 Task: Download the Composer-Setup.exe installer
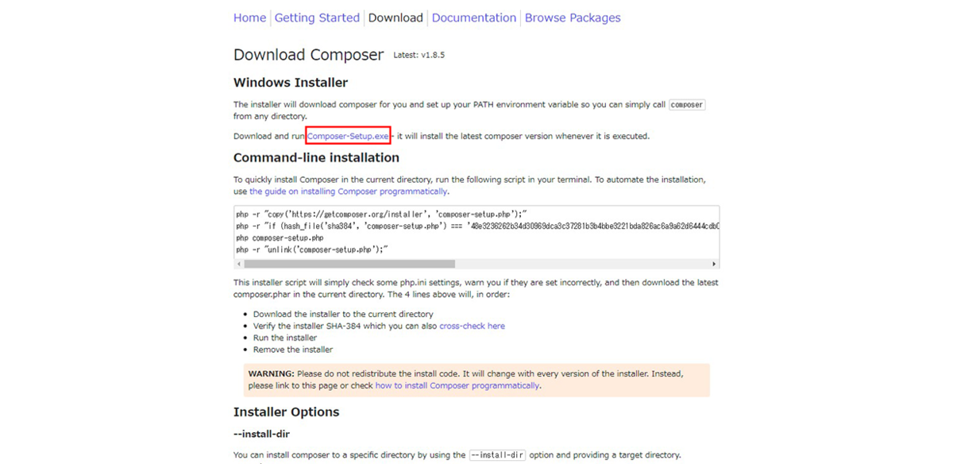[349, 136]
